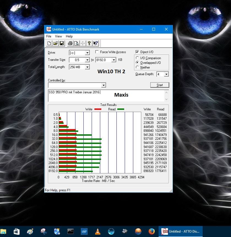This screenshot has width=231, height=237.
Task: Open the Help menu
Action: point(69,36)
